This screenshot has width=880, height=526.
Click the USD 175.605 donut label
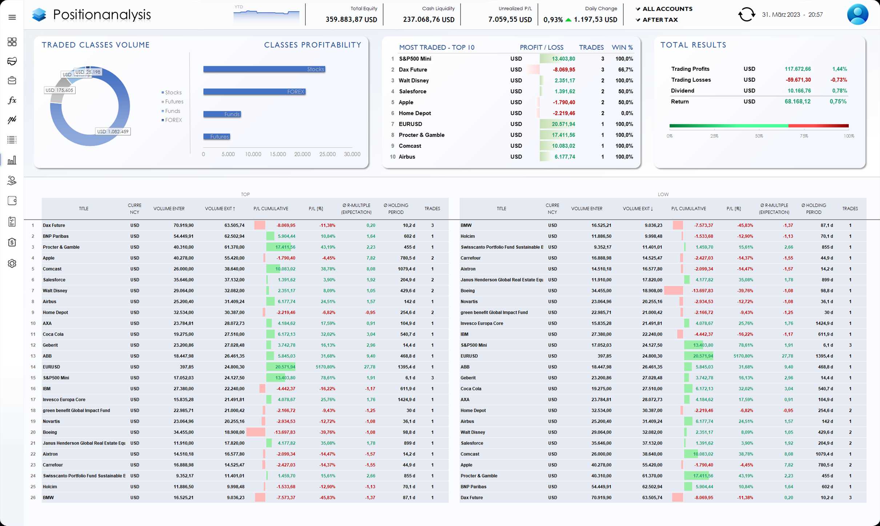pos(60,90)
